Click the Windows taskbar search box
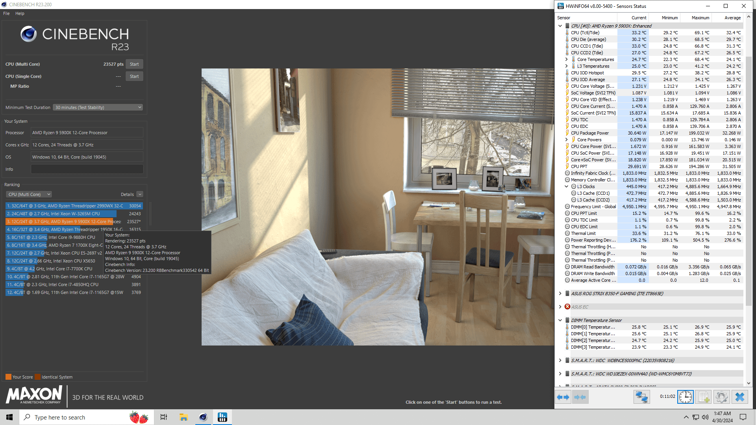Image resolution: width=756 pixels, height=425 pixels. 86,417
